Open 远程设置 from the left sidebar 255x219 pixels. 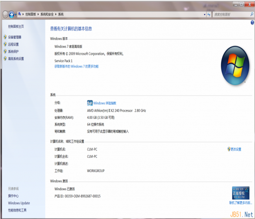pos(13,44)
